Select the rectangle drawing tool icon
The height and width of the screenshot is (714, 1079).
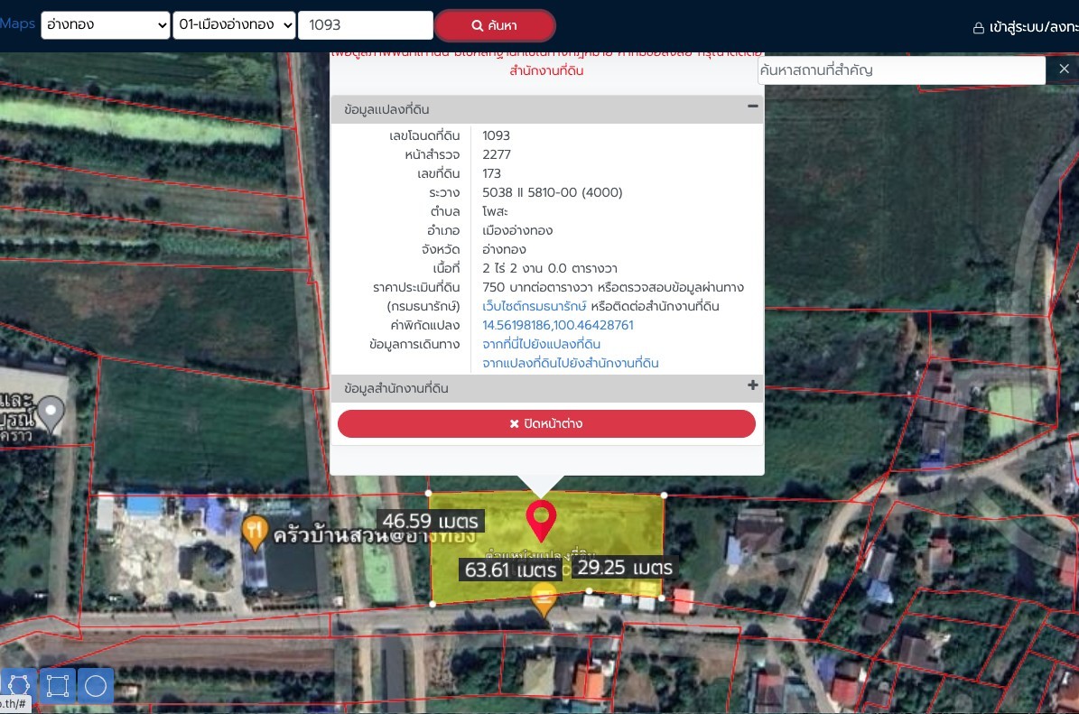pyautogui.click(x=57, y=686)
